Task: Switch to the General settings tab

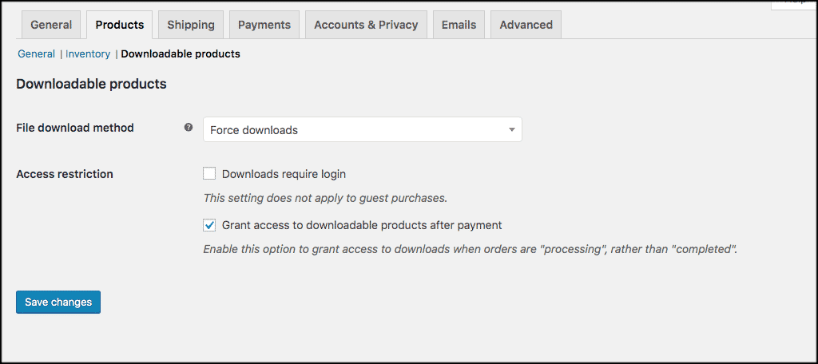Action: (51, 25)
